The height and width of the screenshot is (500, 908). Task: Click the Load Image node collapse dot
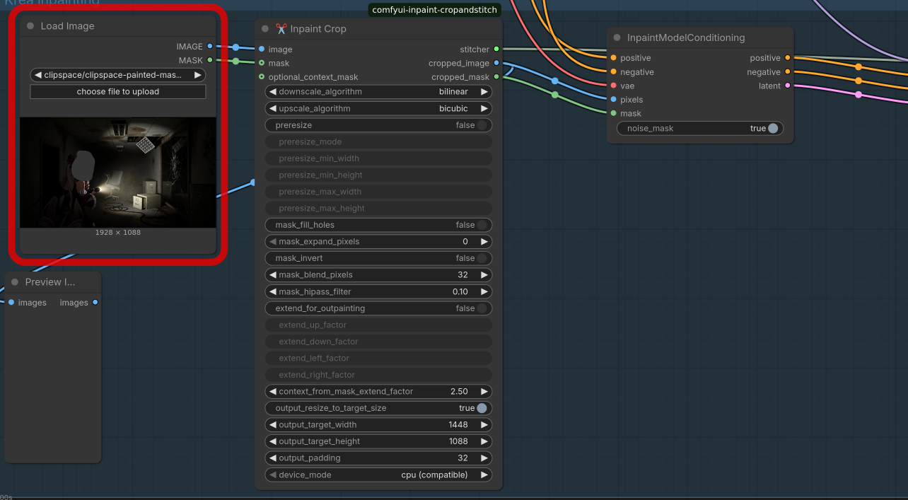point(30,26)
